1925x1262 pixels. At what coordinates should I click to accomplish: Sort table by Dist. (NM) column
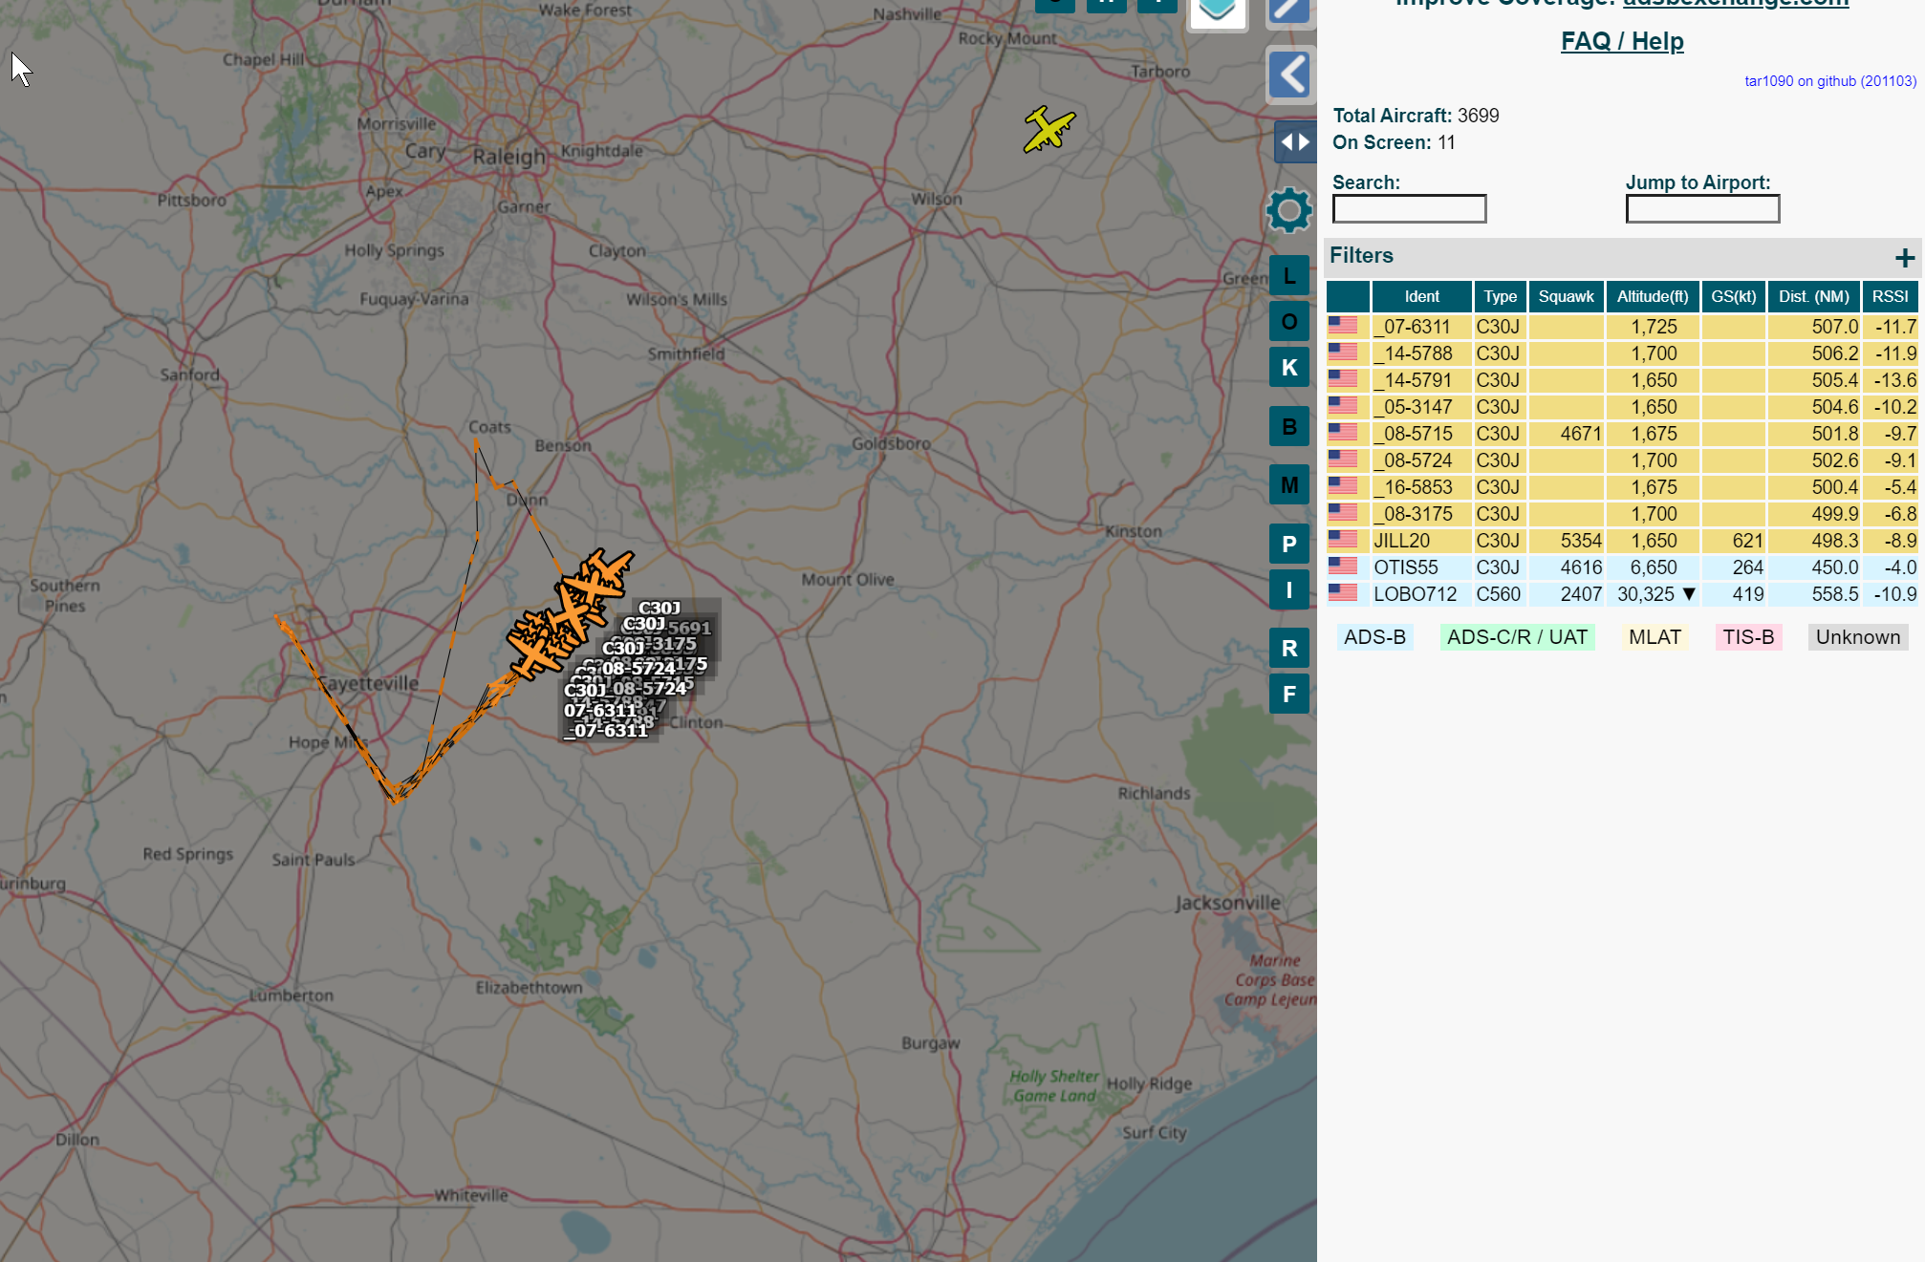pyautogui.click(x=1813, y=297)
